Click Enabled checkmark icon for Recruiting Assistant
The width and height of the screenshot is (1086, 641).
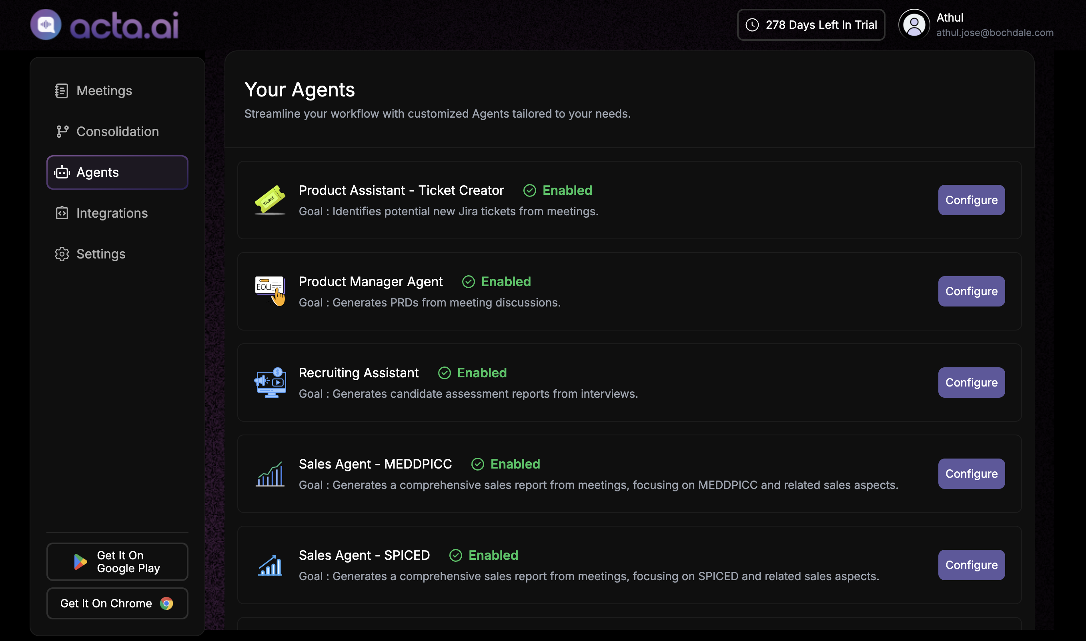[444, 373]
